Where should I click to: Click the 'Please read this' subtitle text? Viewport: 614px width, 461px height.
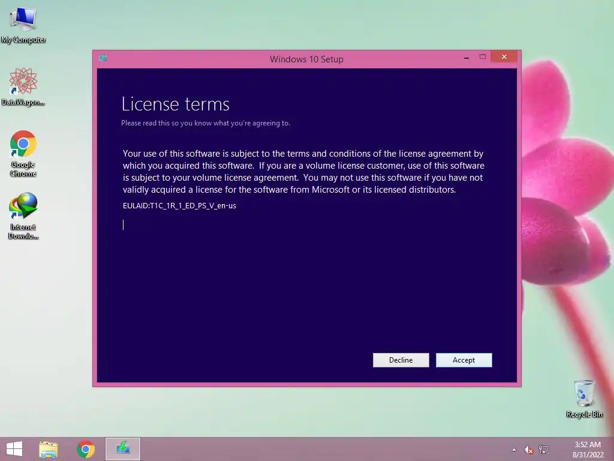[x=206, y=123]
